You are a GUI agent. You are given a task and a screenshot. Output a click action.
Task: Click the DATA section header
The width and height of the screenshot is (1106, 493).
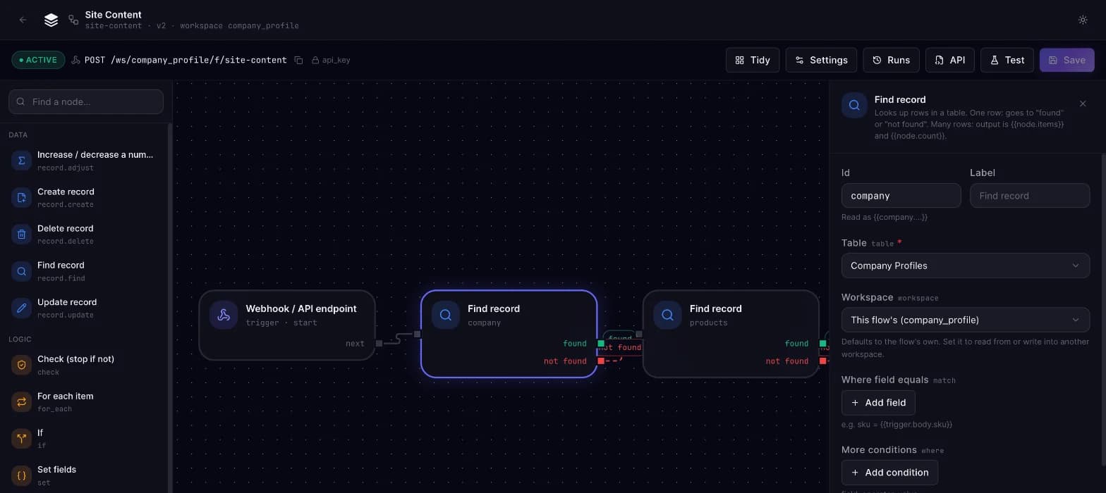(x=18, y=135)
